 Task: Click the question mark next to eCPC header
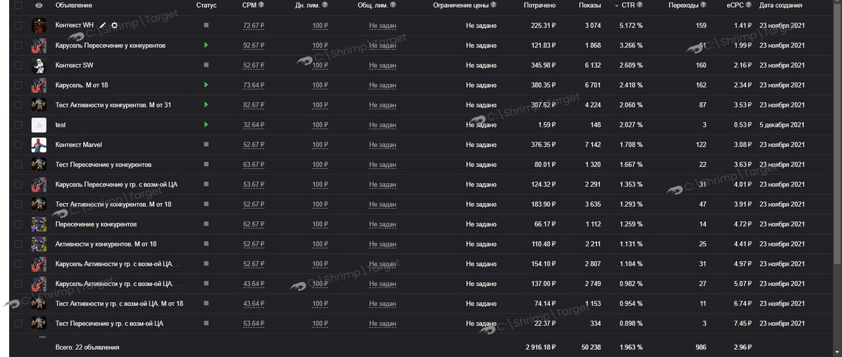[x=750, y=5]
